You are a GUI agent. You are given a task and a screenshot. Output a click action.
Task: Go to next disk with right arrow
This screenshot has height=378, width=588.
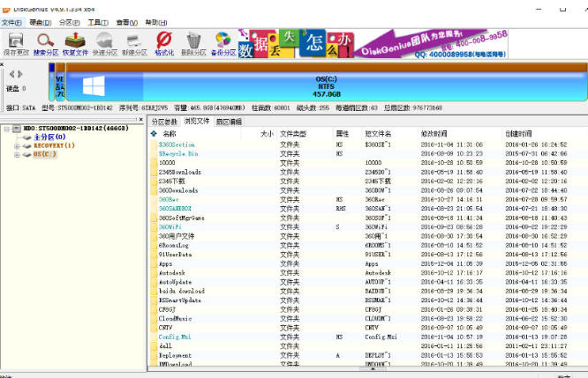pos(20,74)
